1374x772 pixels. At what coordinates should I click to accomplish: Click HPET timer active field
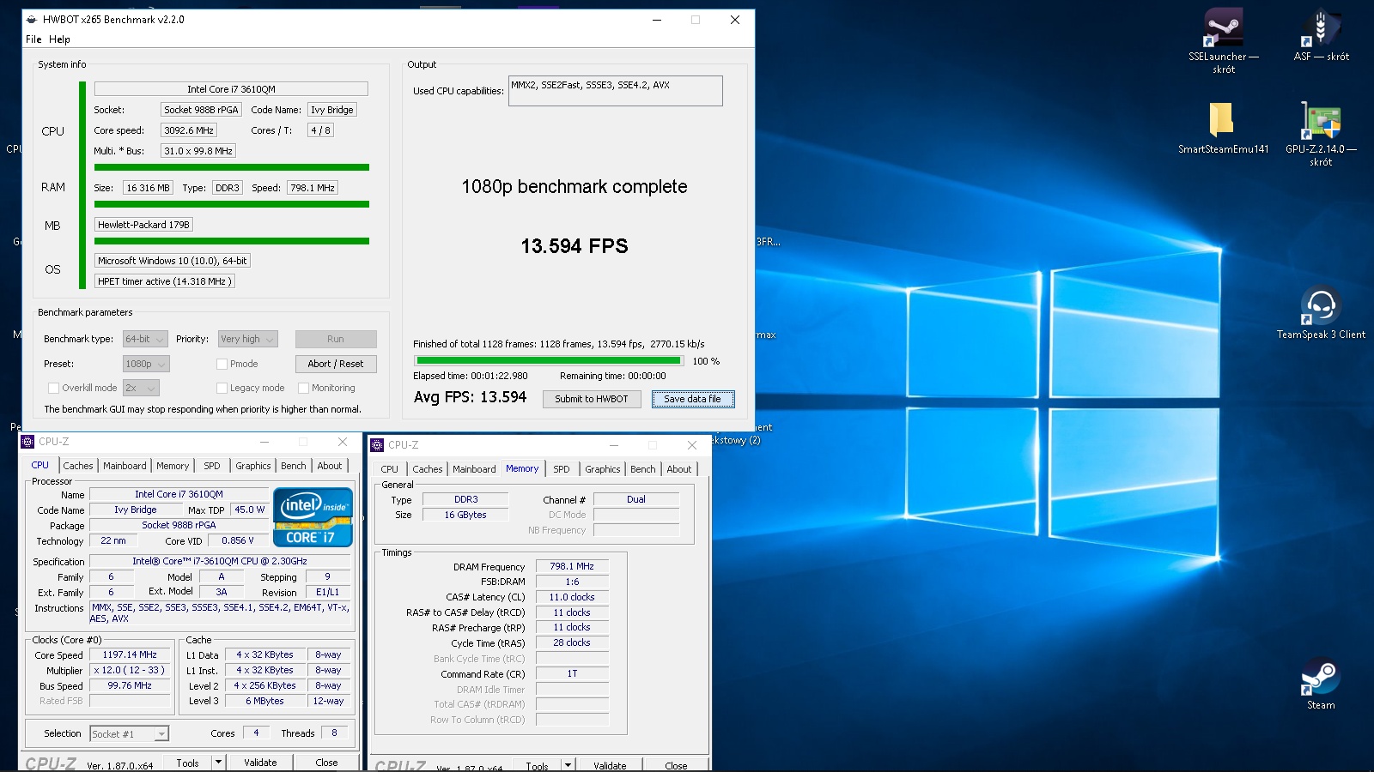164,281
